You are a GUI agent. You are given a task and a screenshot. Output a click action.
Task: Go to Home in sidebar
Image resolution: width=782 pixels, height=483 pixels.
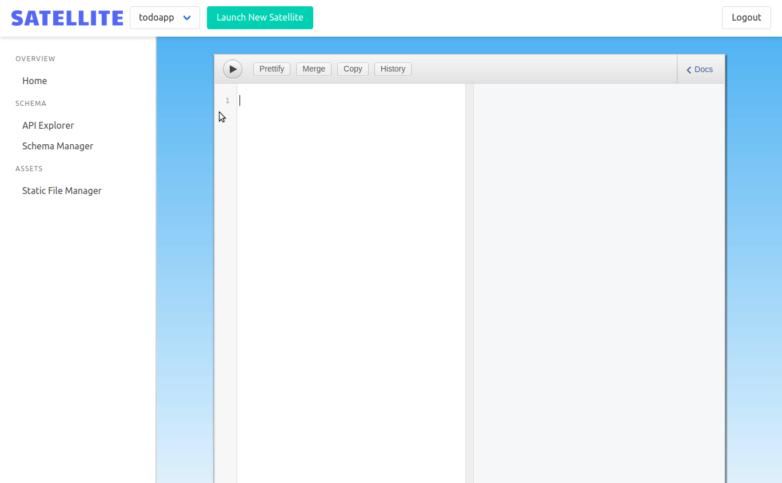[35, 81]
